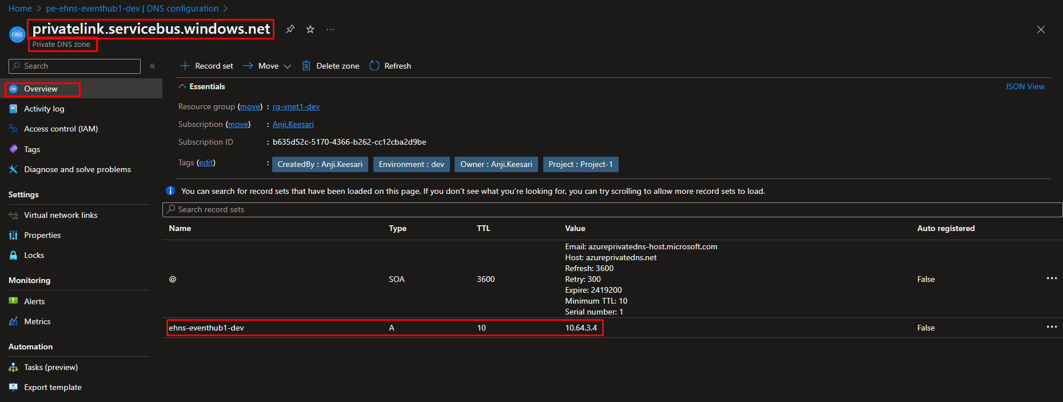Click the Diagnose wrench icon
The image size is (1063, 402).
[x=14, y=169]
